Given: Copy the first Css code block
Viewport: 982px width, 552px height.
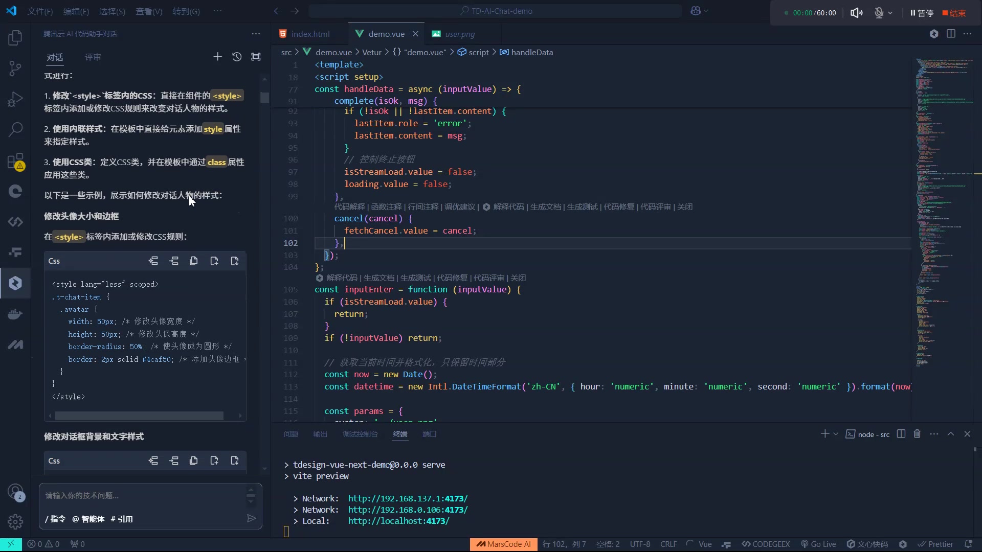Looking at the screenshot, I should click(x=193, y=261).
